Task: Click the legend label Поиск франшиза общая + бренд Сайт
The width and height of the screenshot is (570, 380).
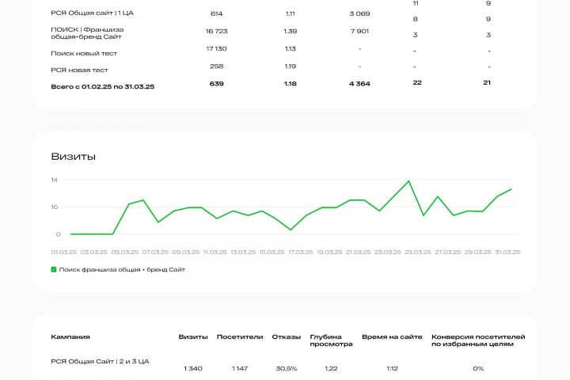Action: point(122,269)
